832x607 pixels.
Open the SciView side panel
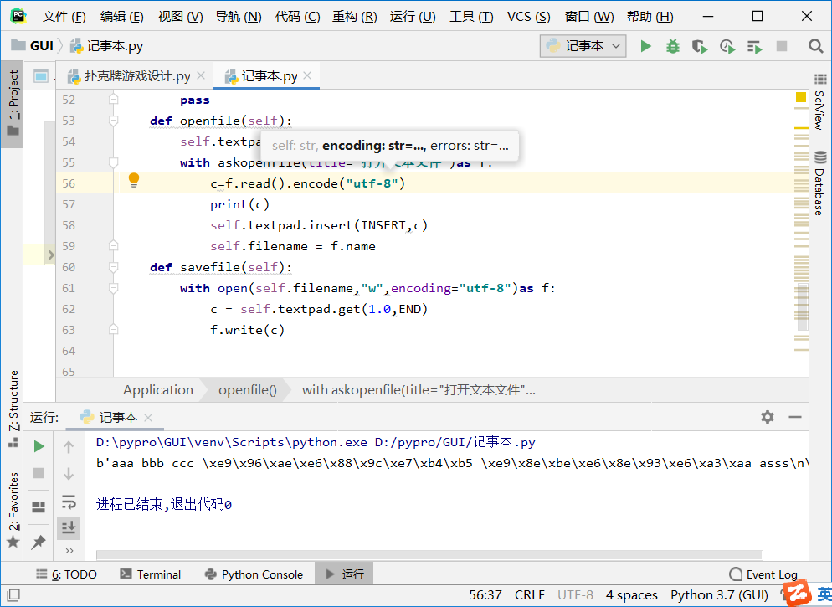[820, 100]
